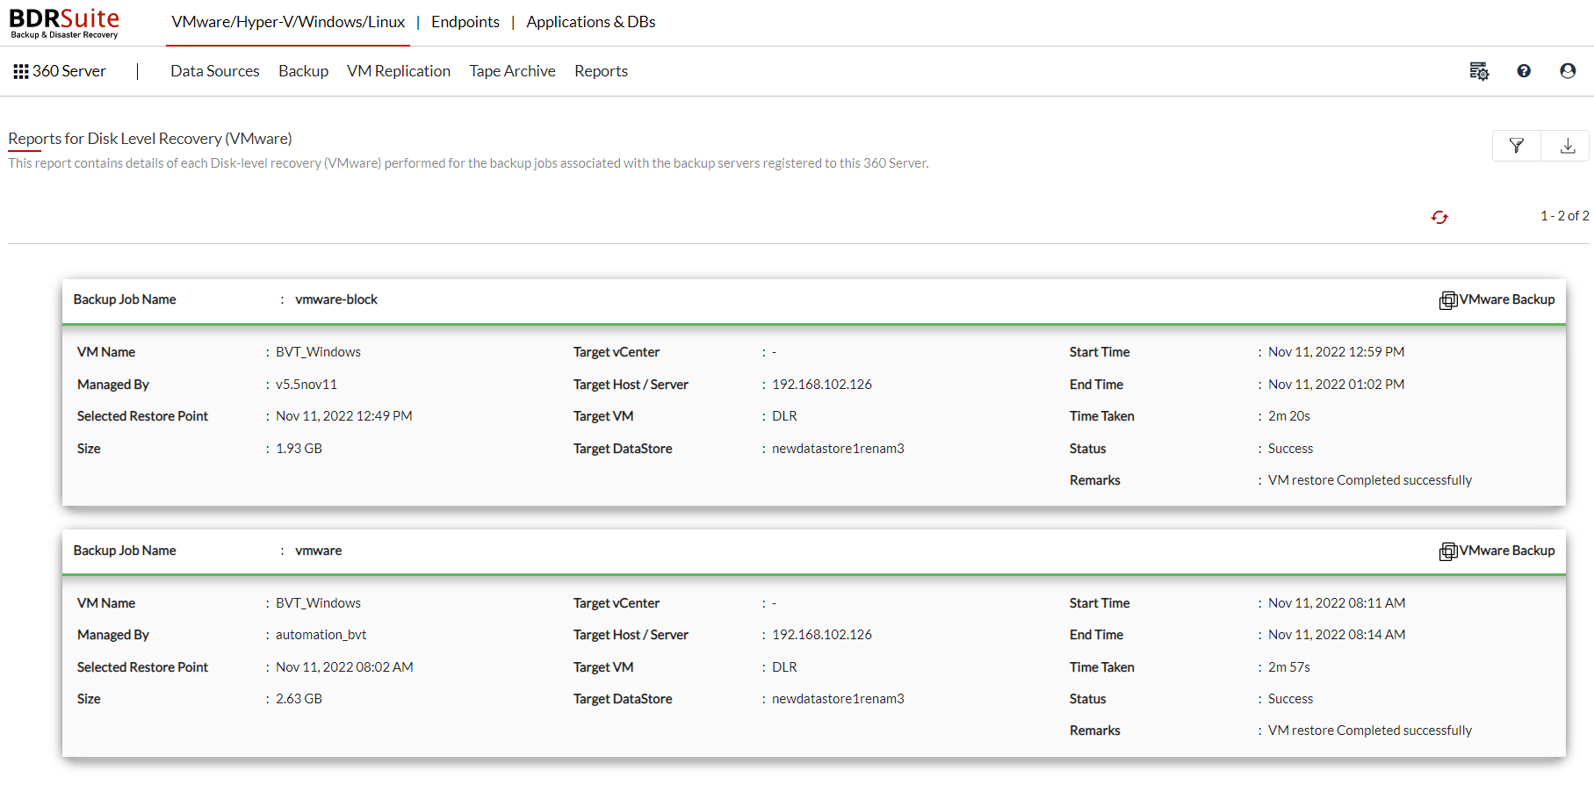Click time taken '2m 20s'

tap(1289, 416)
